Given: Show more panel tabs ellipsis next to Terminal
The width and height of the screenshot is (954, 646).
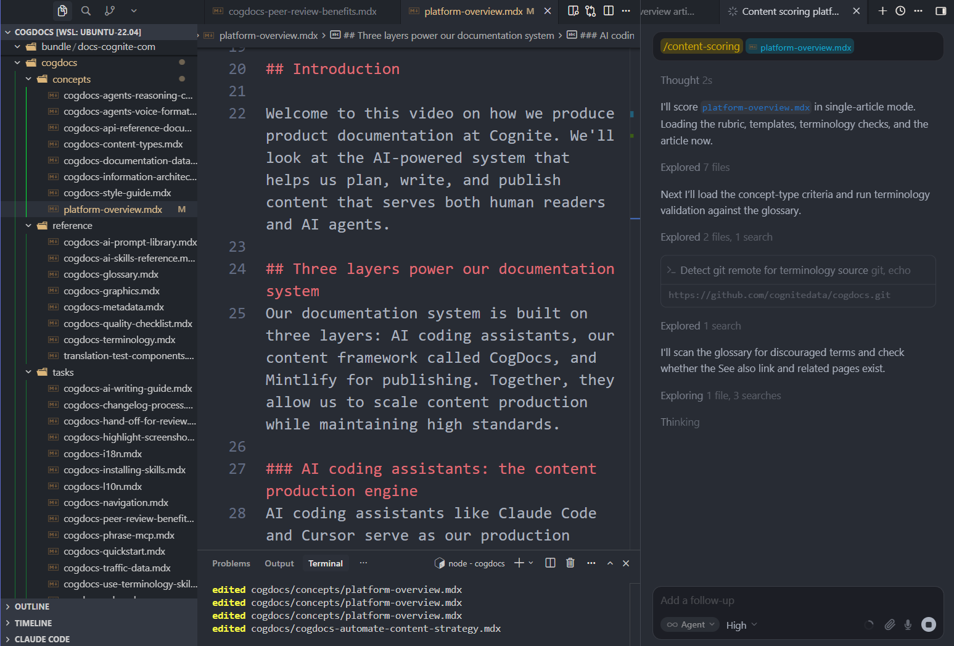Looking at the screenshot, I should 364,563.
